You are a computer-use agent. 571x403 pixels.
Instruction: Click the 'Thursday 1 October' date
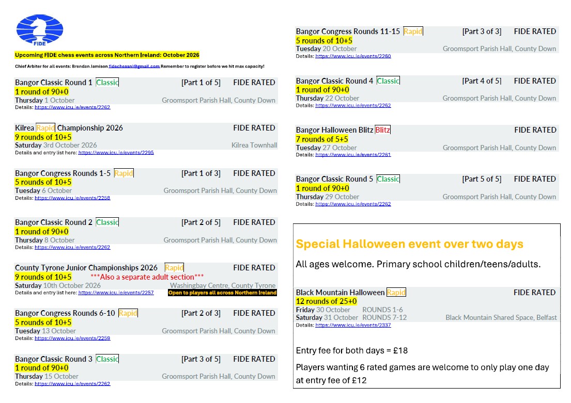coord(45,101)
